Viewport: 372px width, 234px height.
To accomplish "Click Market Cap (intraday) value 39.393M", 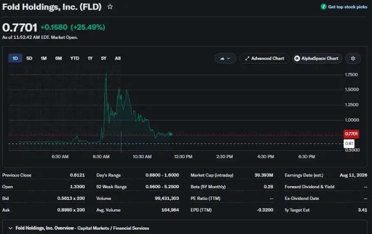I will click(264, 175).
